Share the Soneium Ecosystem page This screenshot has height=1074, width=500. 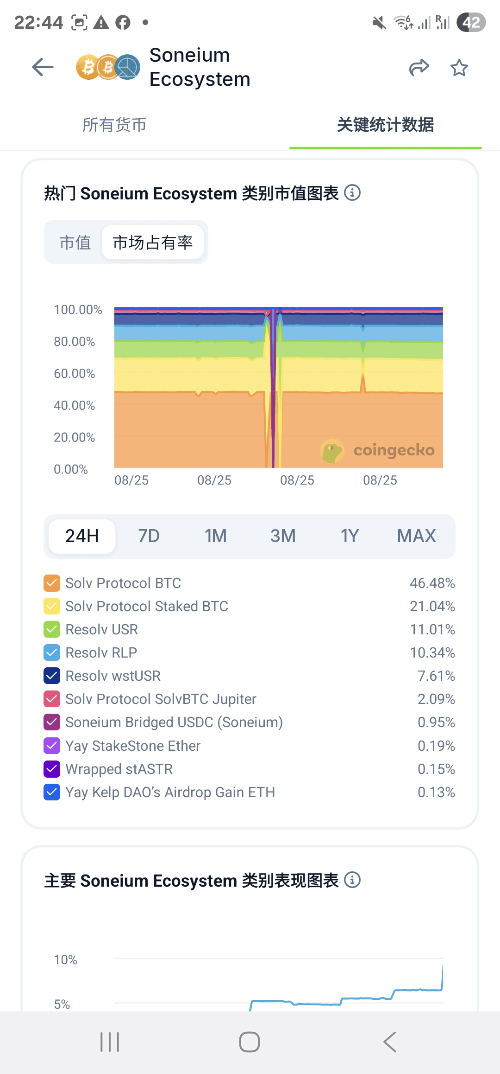pyautogui.click(x=419, y=68)
